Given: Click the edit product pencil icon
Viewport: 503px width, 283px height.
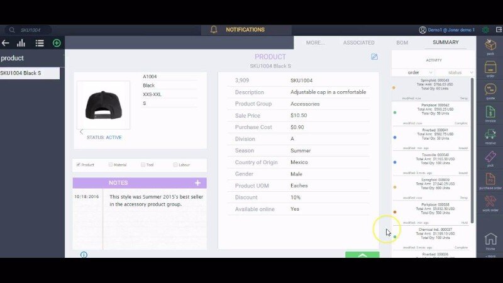Looking at the screenshot, I should (x=374, y=57).
